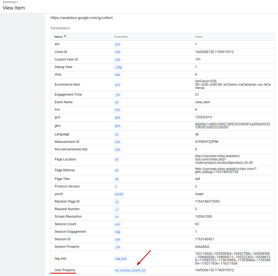278x276 pixels.
Task: Click the 'tag_exp' parameter chip
Action: click(x=121, y=258)
